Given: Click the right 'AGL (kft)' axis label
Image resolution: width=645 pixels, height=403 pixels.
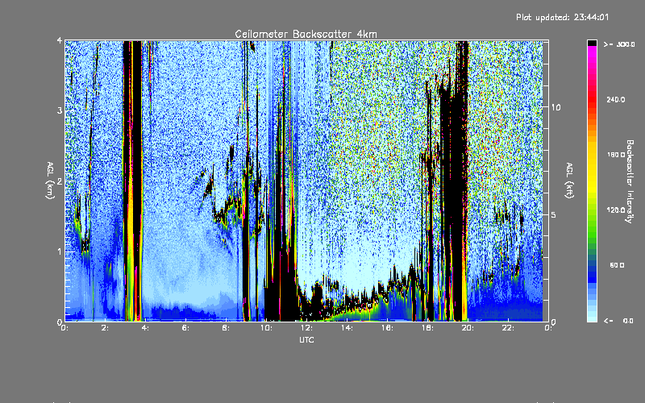Looking at the screenshot, I should (x=569, y=181).
